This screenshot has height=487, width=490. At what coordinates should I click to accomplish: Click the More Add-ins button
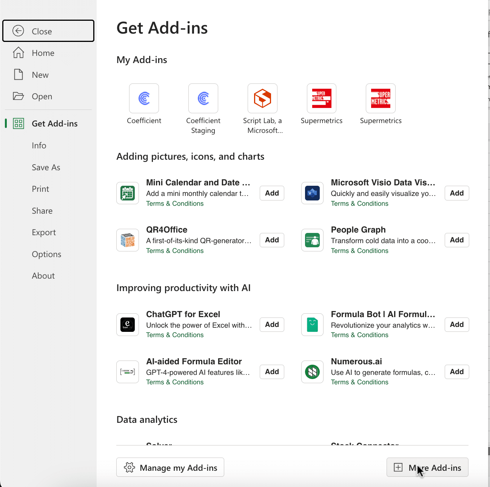coord(427,467)
